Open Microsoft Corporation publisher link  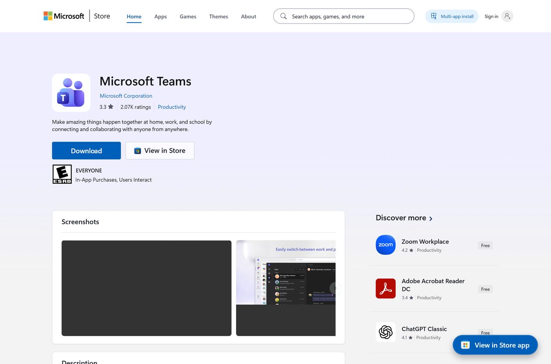pos(126,96)
